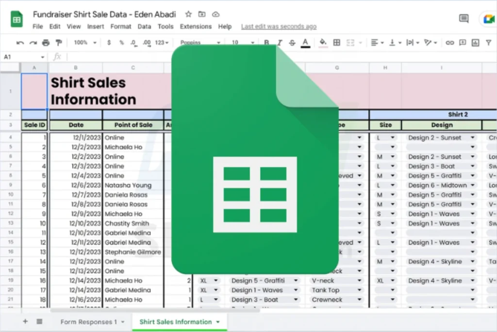Rename document title 'Fundraiser Shirt Sale Data'

tap(104, 14)
